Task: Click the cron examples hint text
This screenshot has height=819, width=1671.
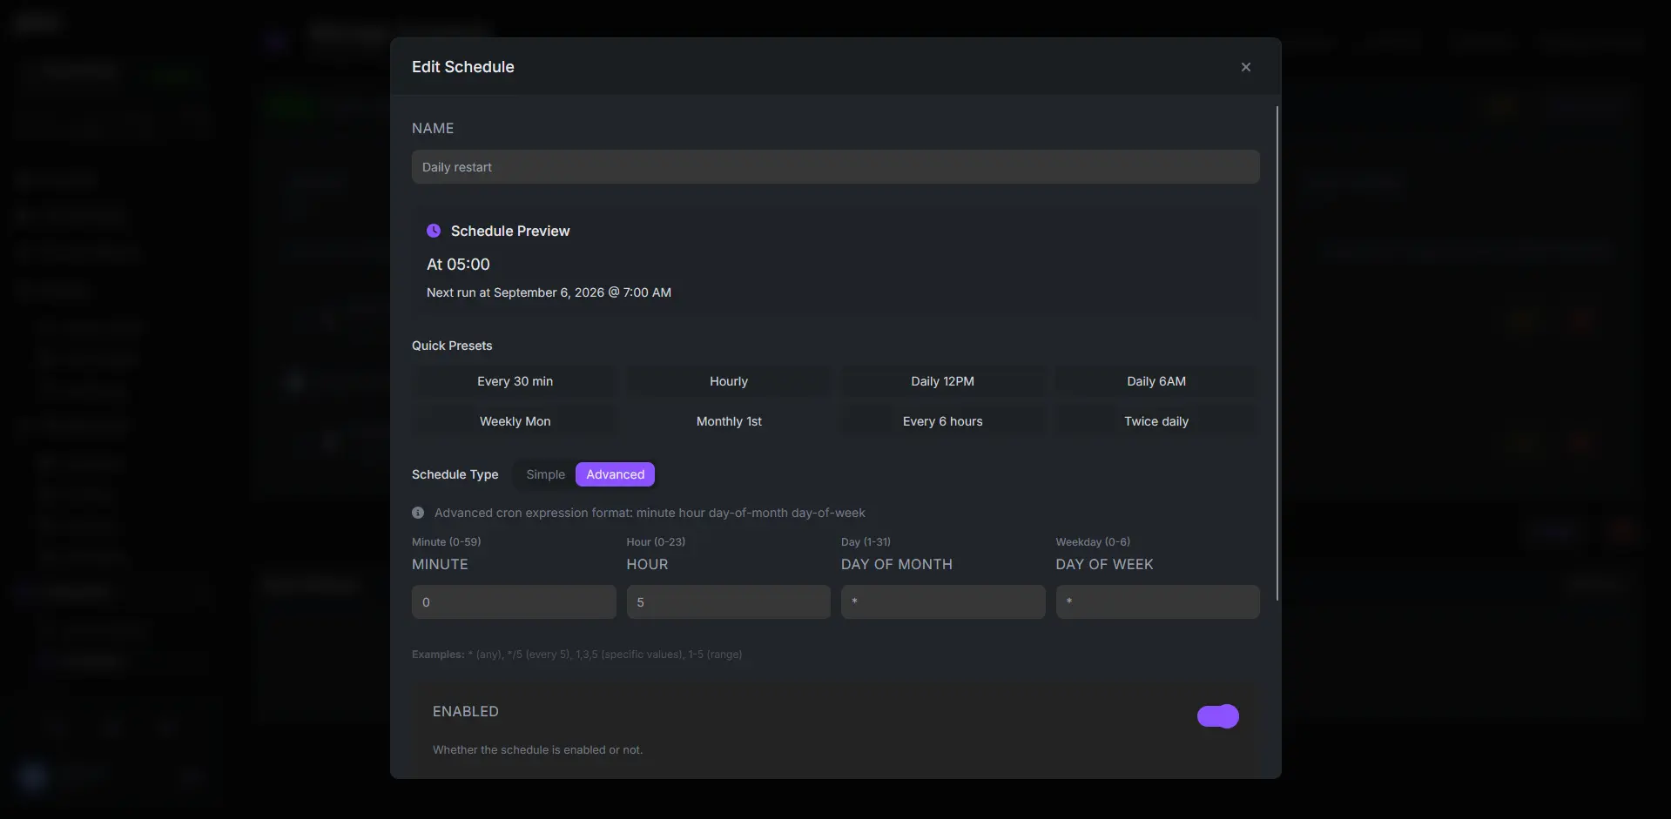Action: [576, 655]
